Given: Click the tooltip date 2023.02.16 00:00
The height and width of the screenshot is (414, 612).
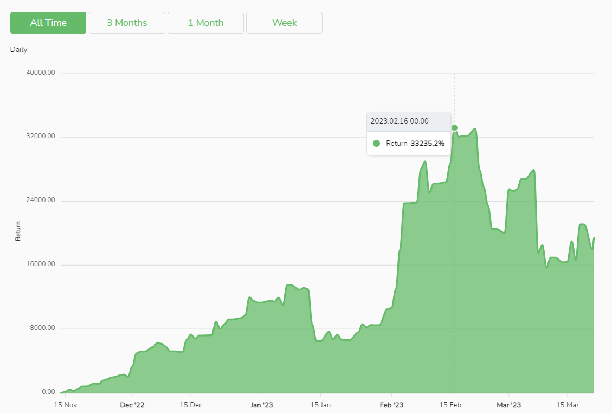Looking at the screenshot, I should pyautogui.click(x=400, y=121).
